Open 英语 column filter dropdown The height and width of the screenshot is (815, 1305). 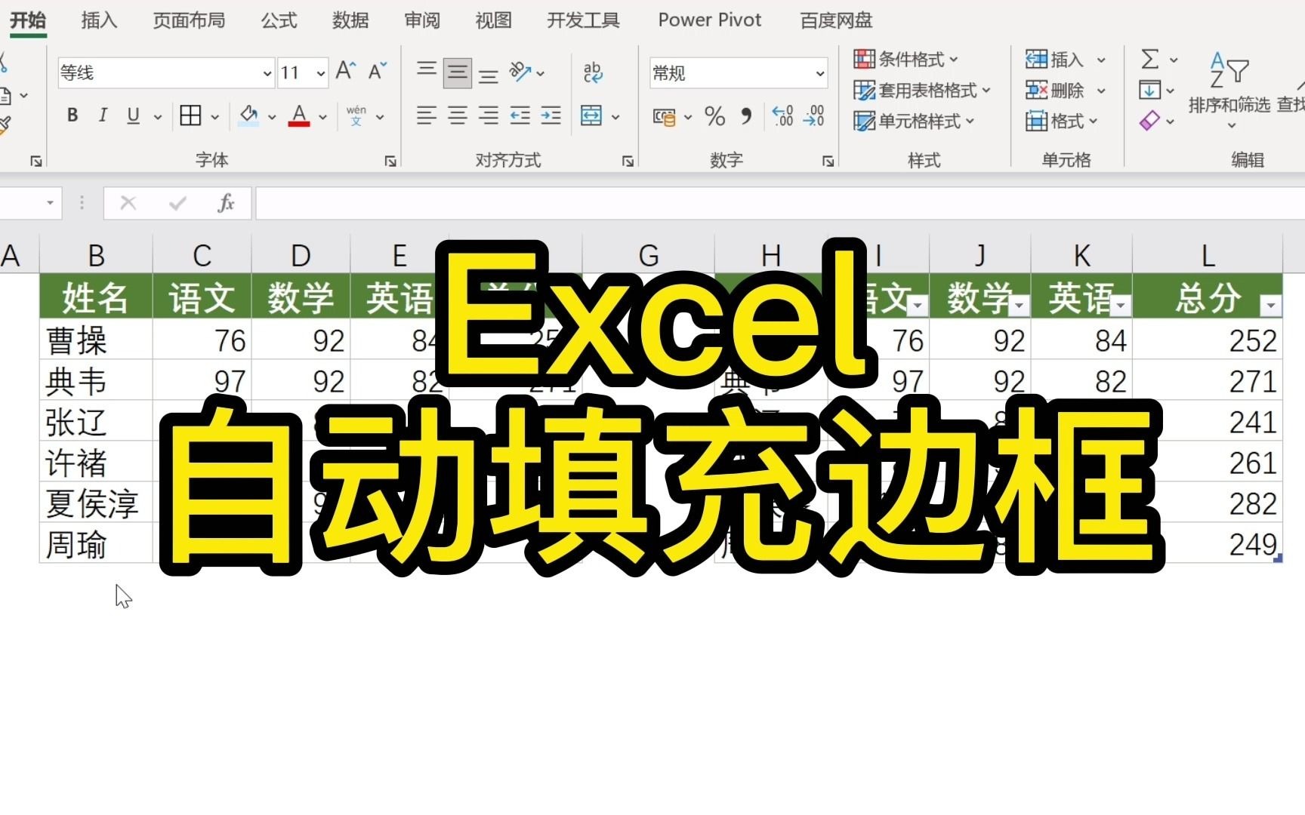1121,305
